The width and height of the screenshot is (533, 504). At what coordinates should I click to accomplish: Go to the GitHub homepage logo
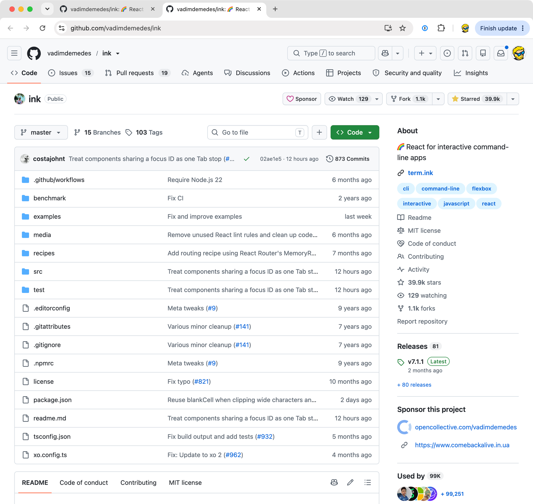[34, 53]
